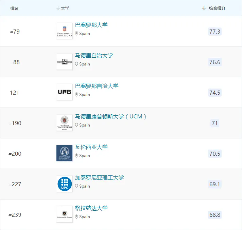Screen dimensions: 242x230
Task: Click Spain under 瓦伦西亚大学
Action: tap(85, 156)
